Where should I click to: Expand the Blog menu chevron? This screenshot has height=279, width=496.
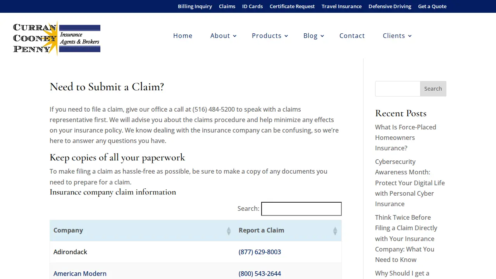[x=322, y=36]
